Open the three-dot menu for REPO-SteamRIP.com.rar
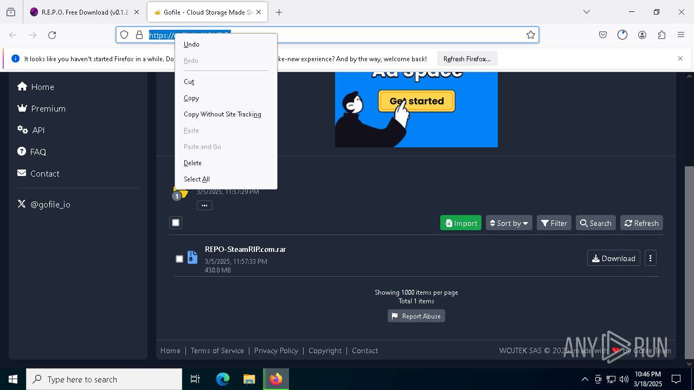The image size is (694, 390). [650, 258]
